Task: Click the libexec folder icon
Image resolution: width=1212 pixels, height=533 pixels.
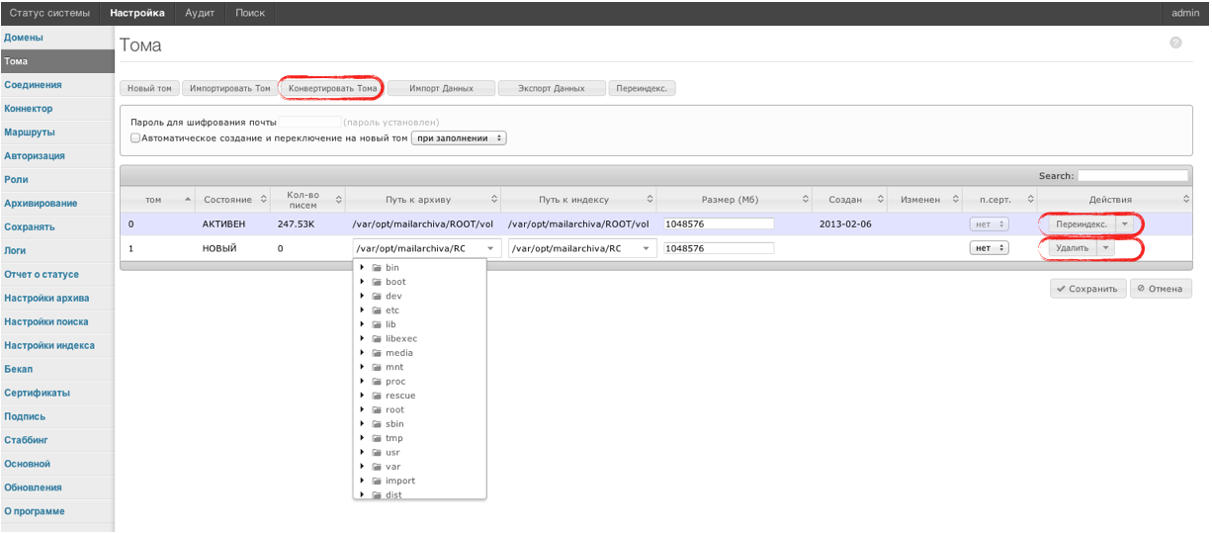Action: click(x=377, y=338)
